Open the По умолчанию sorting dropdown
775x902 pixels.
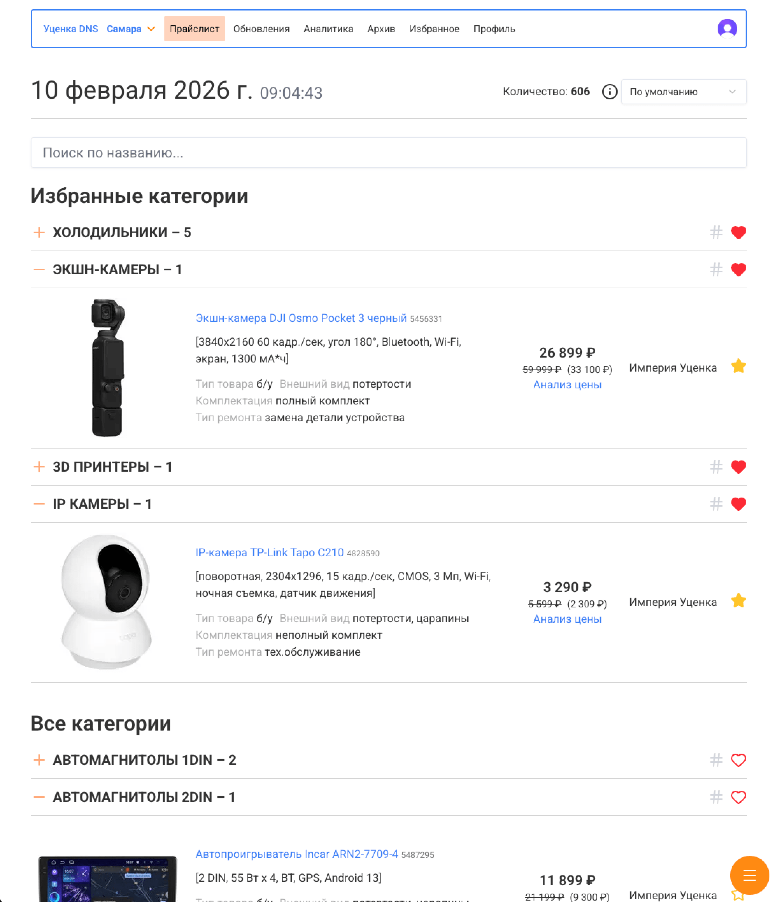click(684, 92)
